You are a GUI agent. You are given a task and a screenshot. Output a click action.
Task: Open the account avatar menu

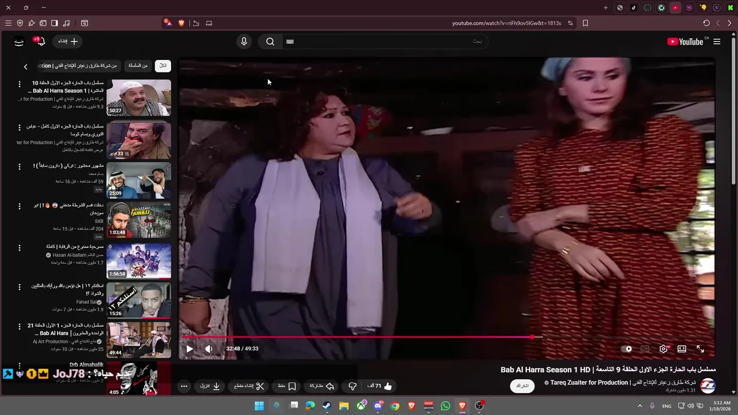click(19, 41)
